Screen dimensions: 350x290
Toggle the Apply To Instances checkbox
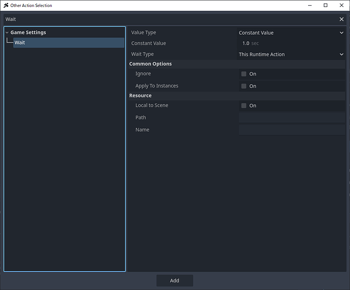coord(244,86)
